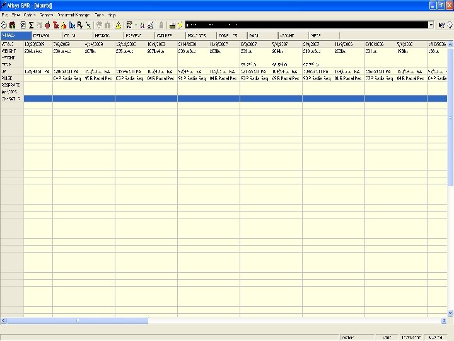Select the WEIGHT row header
The image size is (454, 341).
12,51
